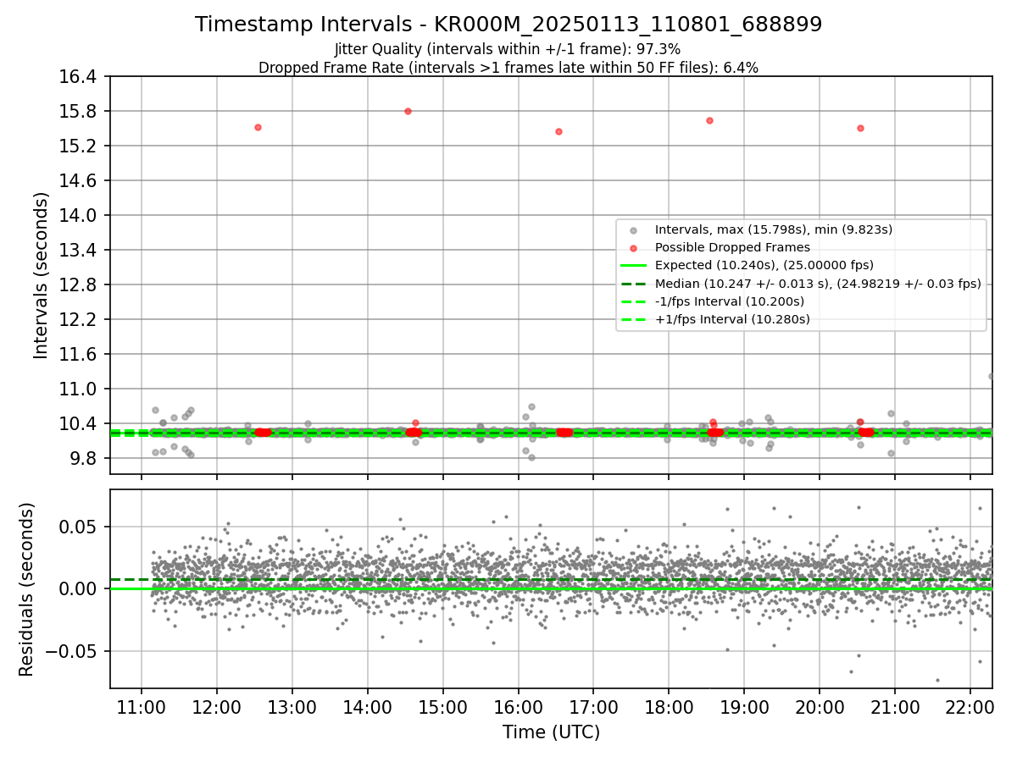Viewport: 1017px width, 762px height.
Task: Click the legend entry 'Intervals, max (15.798s), min (9.823s)'
Action: pos(774,229)
